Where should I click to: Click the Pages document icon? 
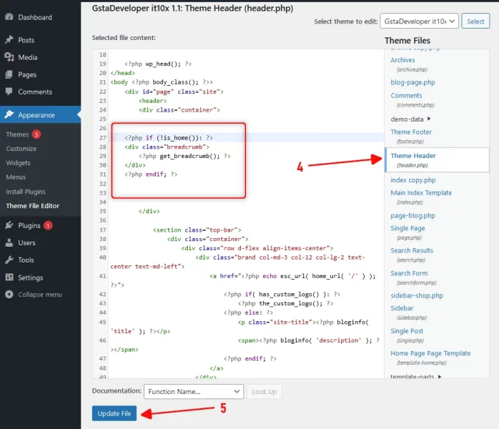pos(9,74)
